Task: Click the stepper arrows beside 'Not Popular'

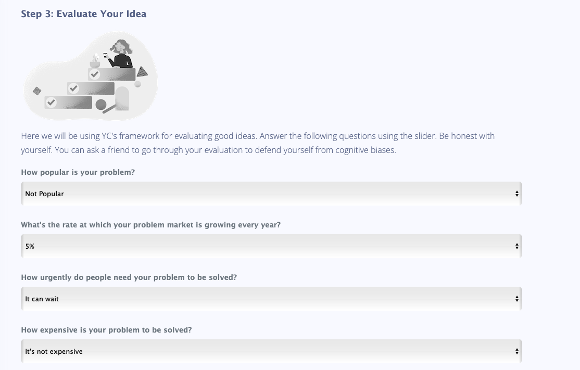Action: pyautogui.click(x=516, y=193)
